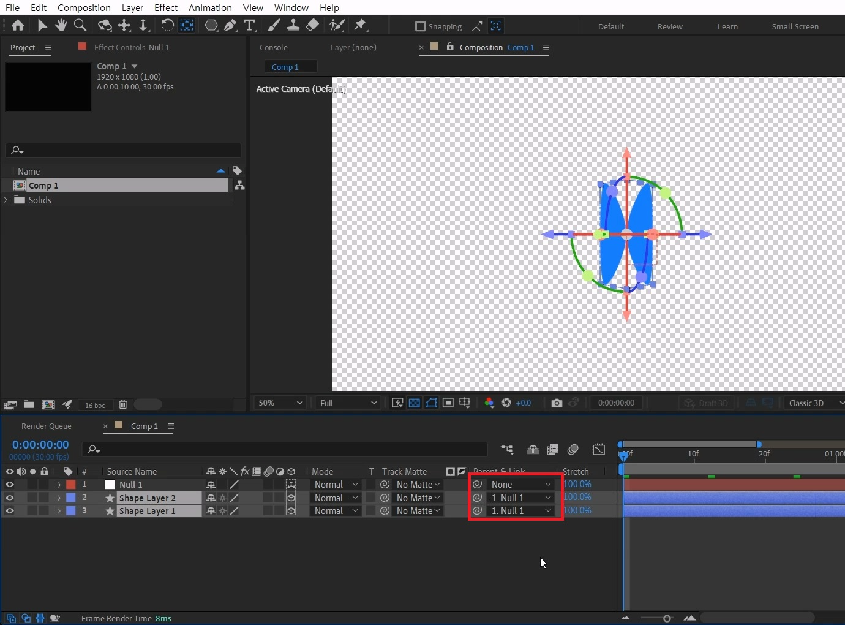Screen dimensions: 845x625
Task: Click the 0:00:00:00 current time display
Action: 40,445
